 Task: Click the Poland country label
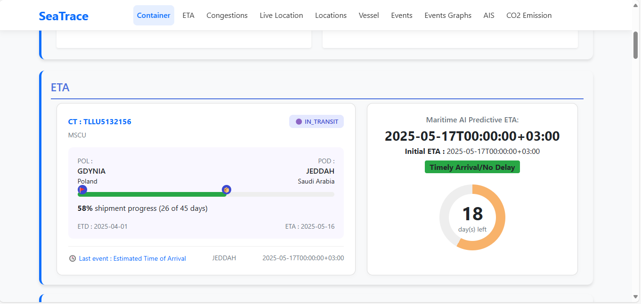pyautogui.click(x=88, y=181)
